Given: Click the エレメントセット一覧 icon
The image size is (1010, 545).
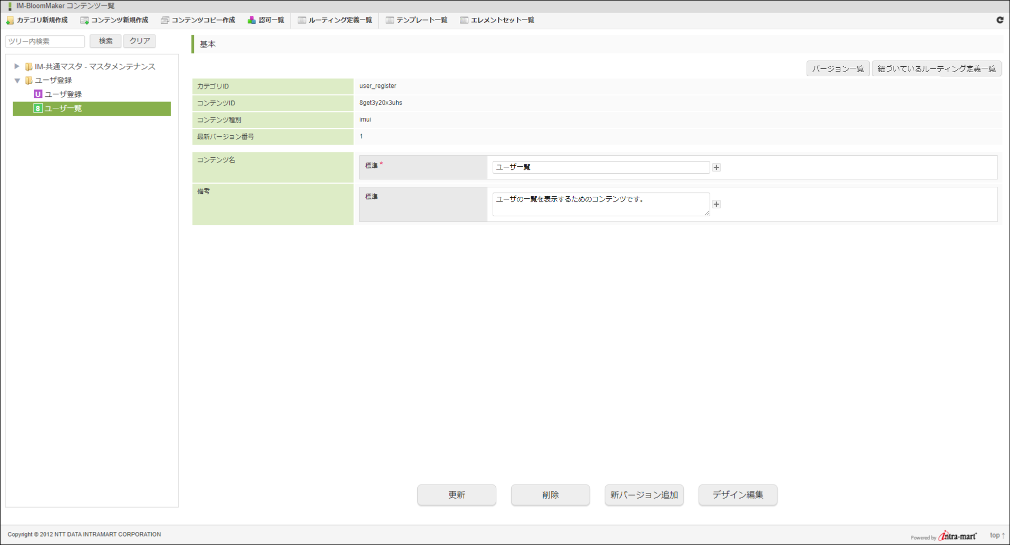Looking at the screenshot, I should 464,21.
